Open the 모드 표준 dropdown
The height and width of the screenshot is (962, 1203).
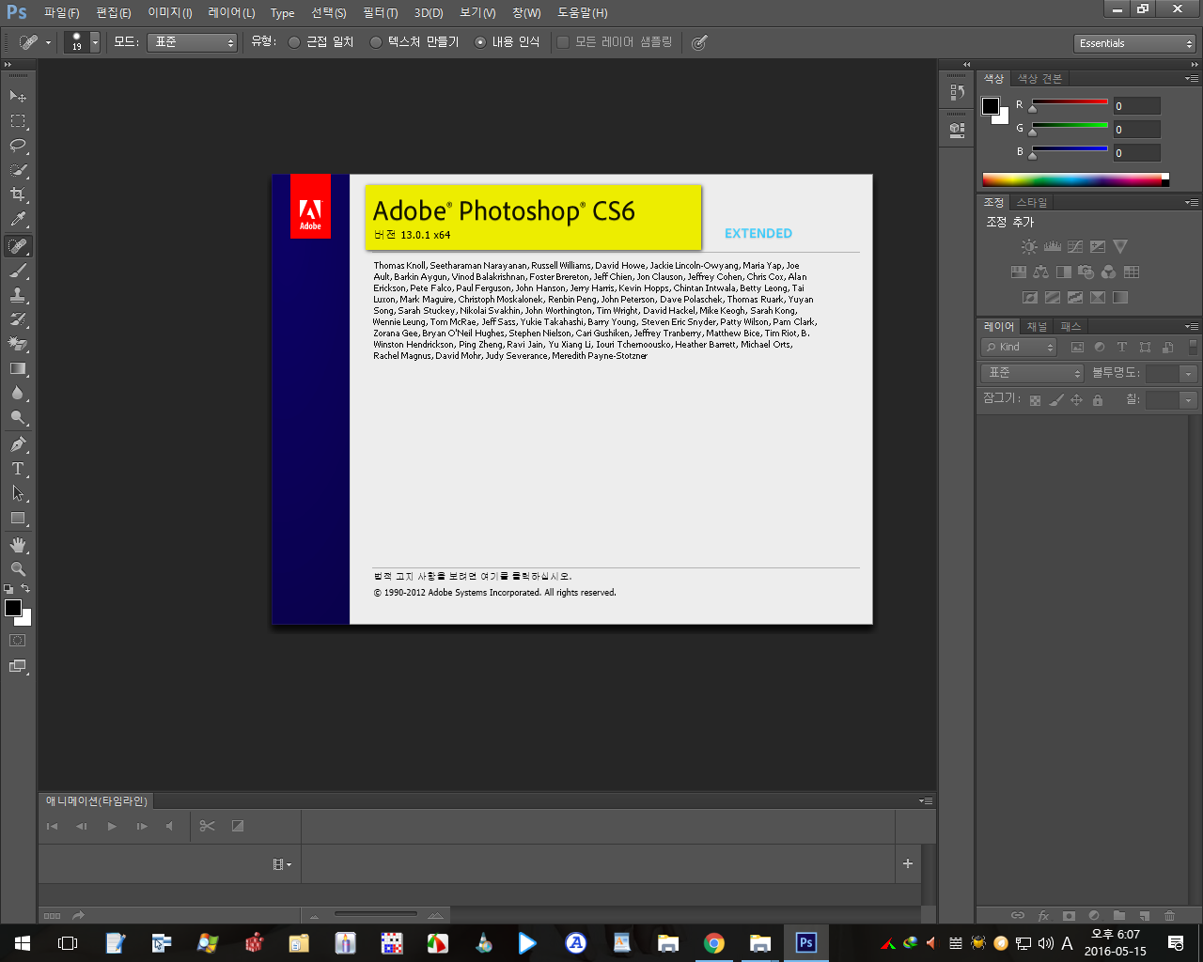click(x=193, y=42)
